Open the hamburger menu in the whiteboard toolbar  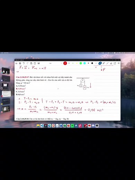(x=16, y=63)
